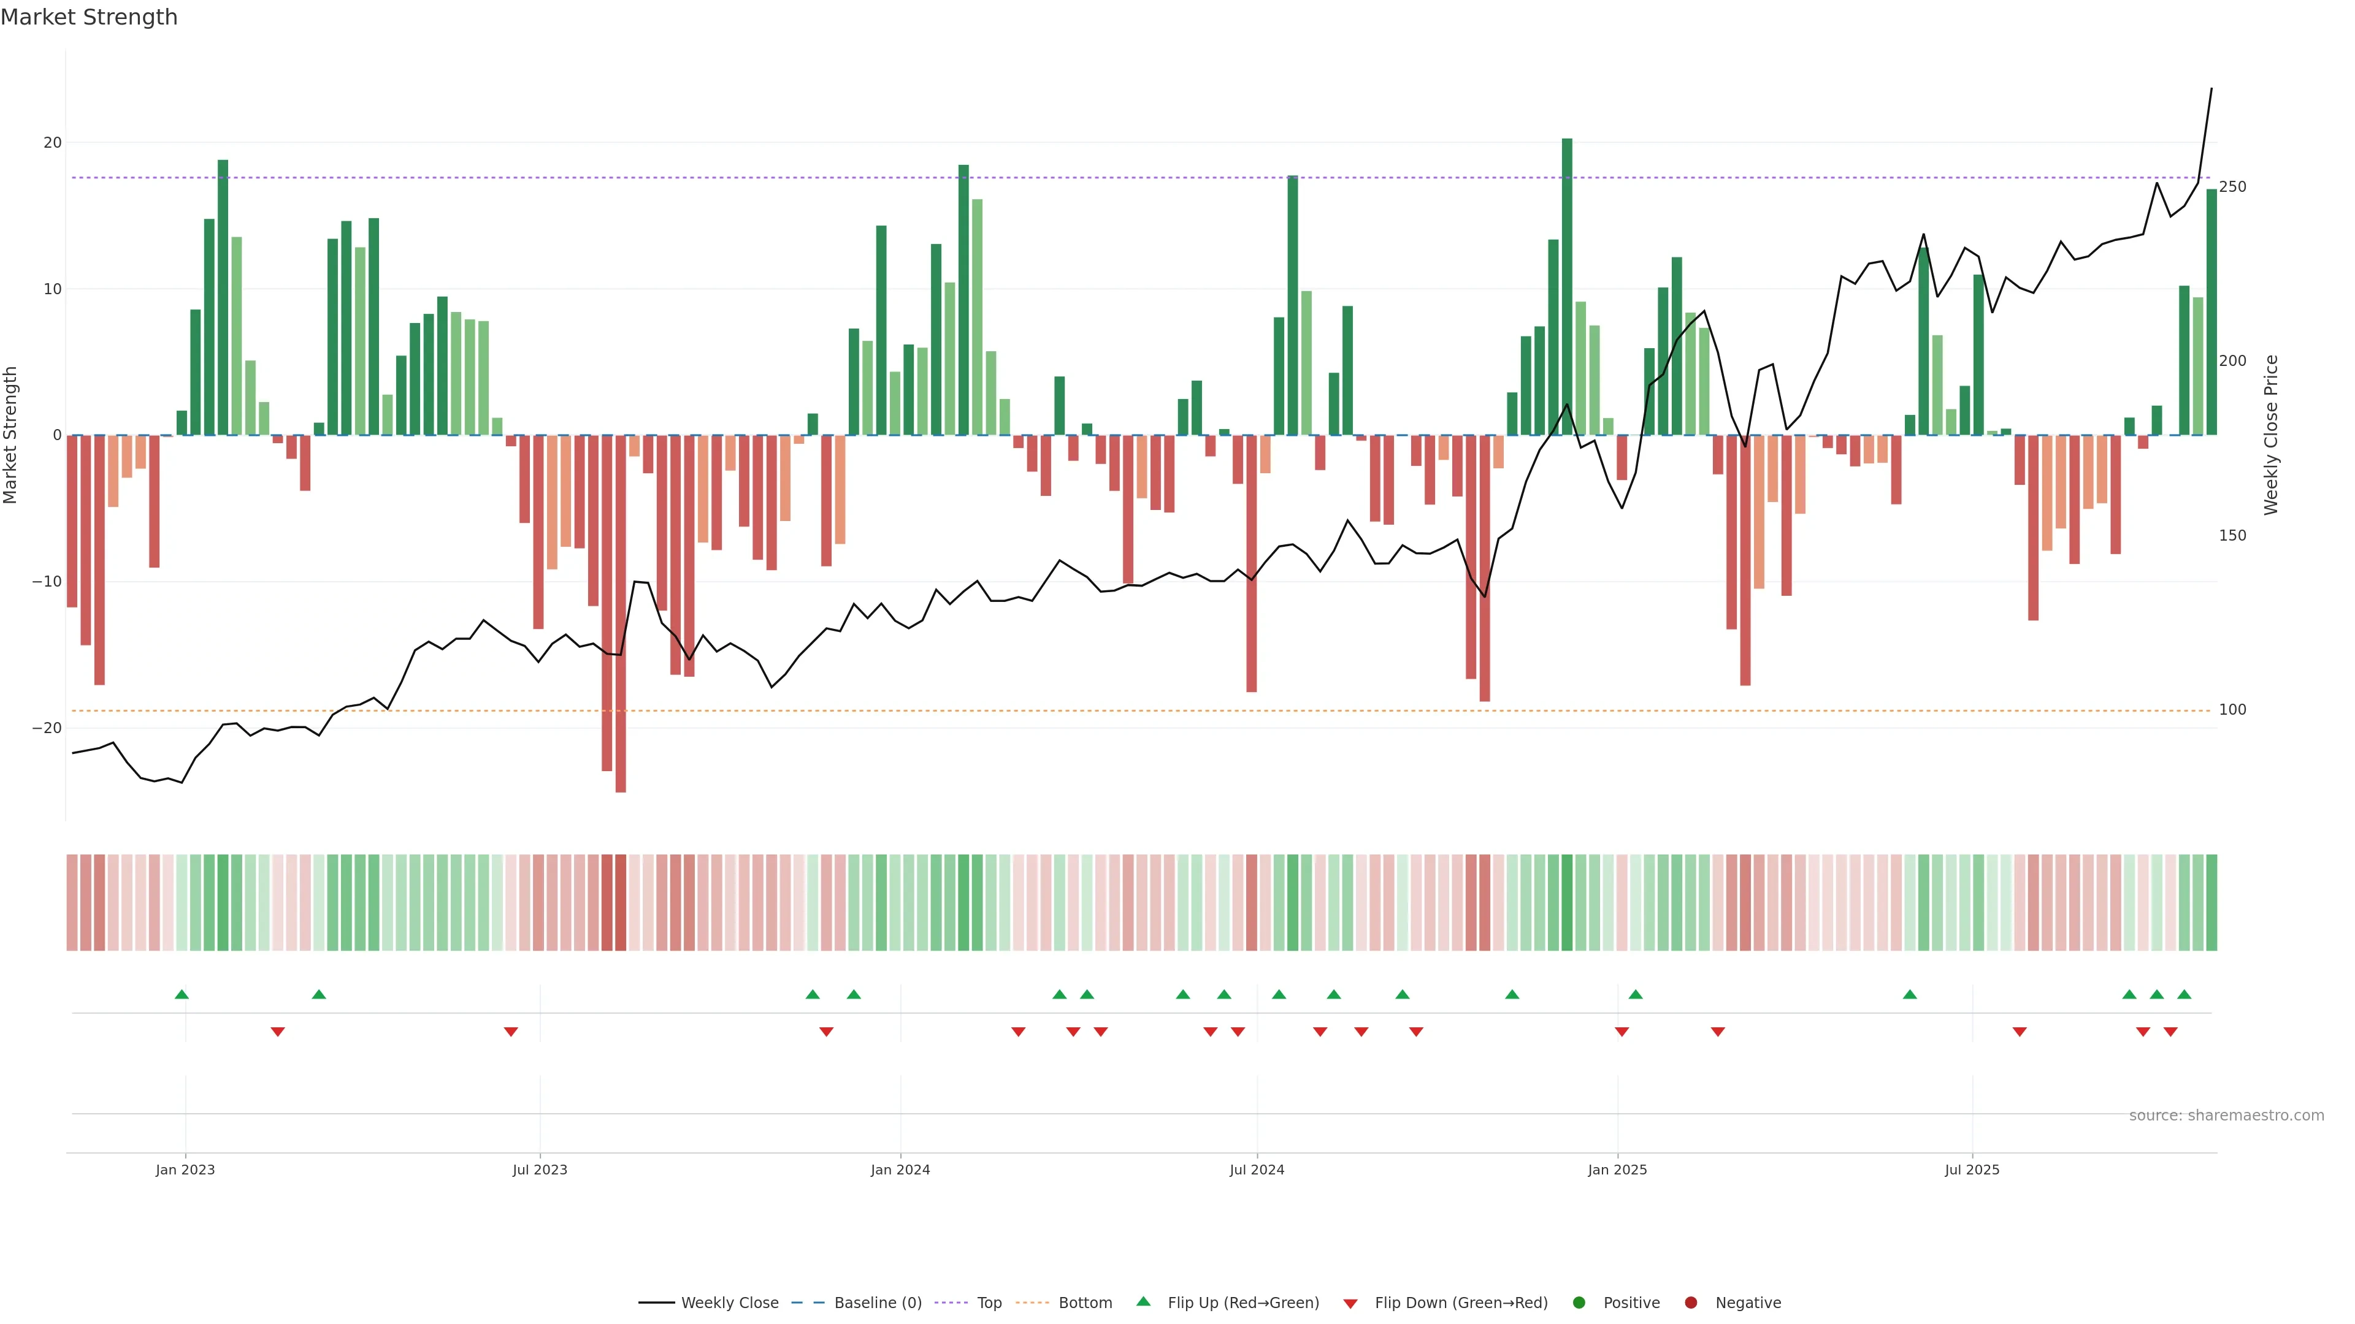Click the Market Strength chart title
Screen dimensions: 2355x1324
(x=89, y=17)
